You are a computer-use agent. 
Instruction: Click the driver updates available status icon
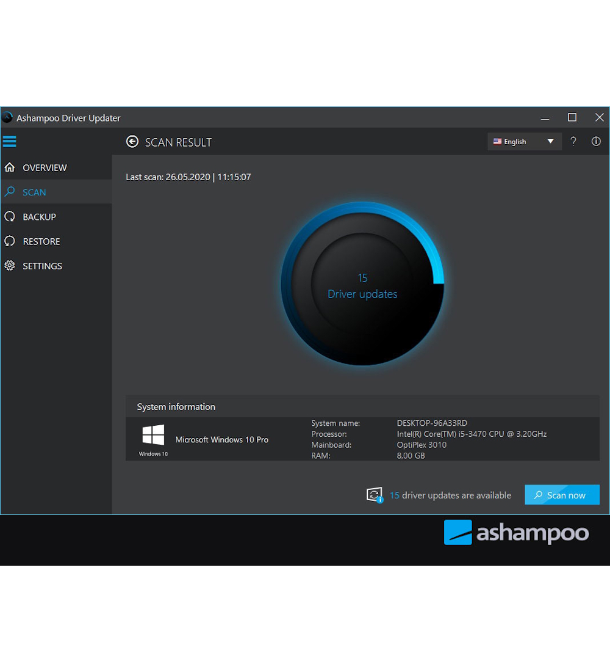pos(374,495)
